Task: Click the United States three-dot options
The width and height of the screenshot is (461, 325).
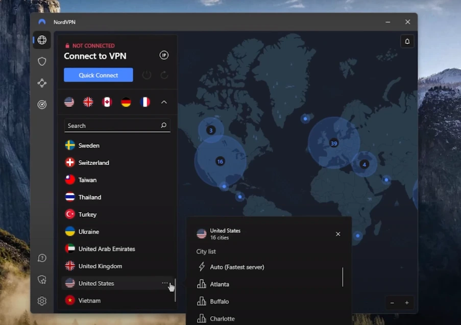Action: 164,283
